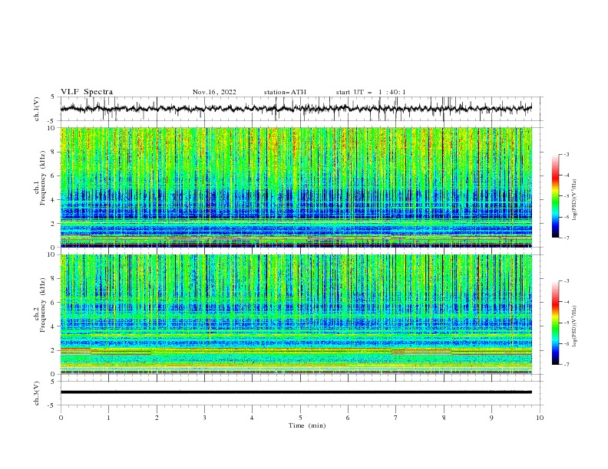Click the ch.3 flat voltage trace
The image size is (608, 469).
pyautogui.click(x=296, y=392)
